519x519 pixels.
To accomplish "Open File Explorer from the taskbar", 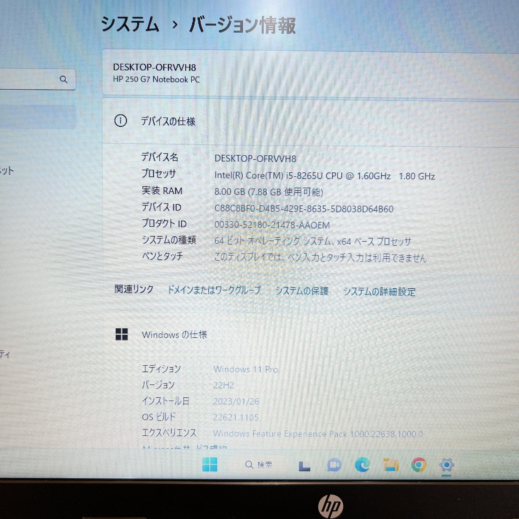I will click(391, 465).
